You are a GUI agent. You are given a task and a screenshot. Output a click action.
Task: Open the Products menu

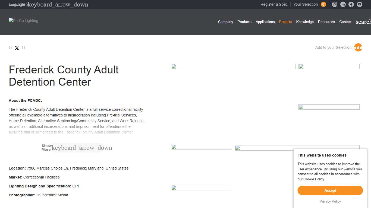click(x=244, y=22)
